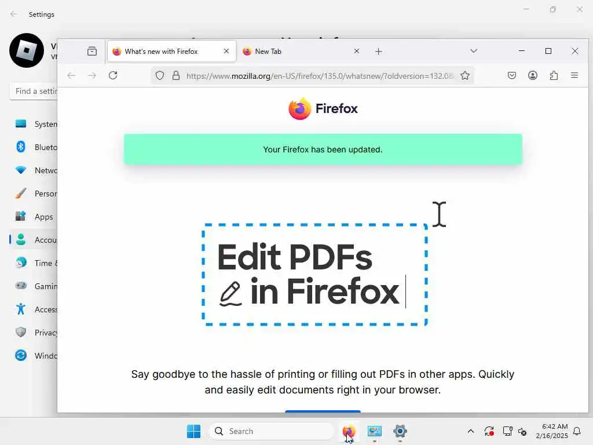This screenshot has width=593, height=445.
Task: Click Firefox icon in taskbar
Action: click(349, 431)
